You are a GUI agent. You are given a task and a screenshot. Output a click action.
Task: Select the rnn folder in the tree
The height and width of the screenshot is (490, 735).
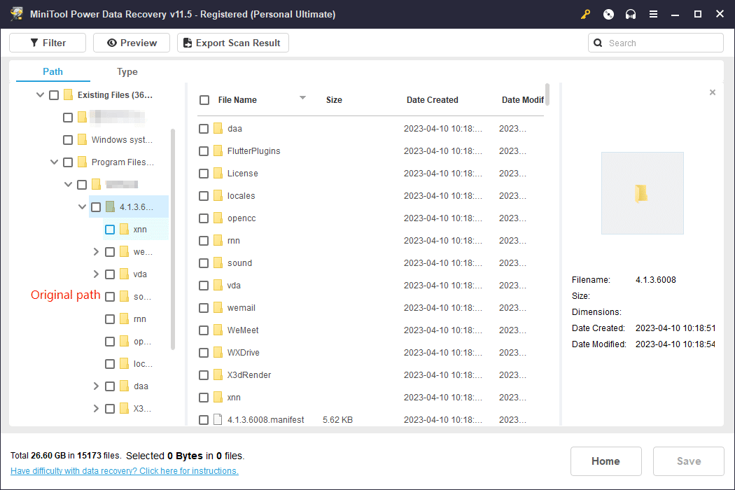[x=140, y=319]
